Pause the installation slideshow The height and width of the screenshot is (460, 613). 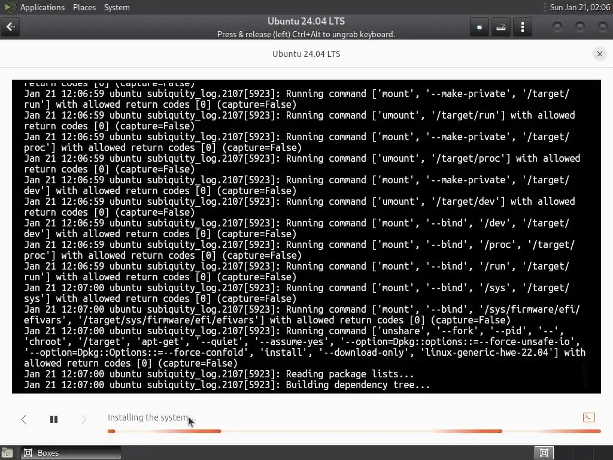(x=54, y=419)
